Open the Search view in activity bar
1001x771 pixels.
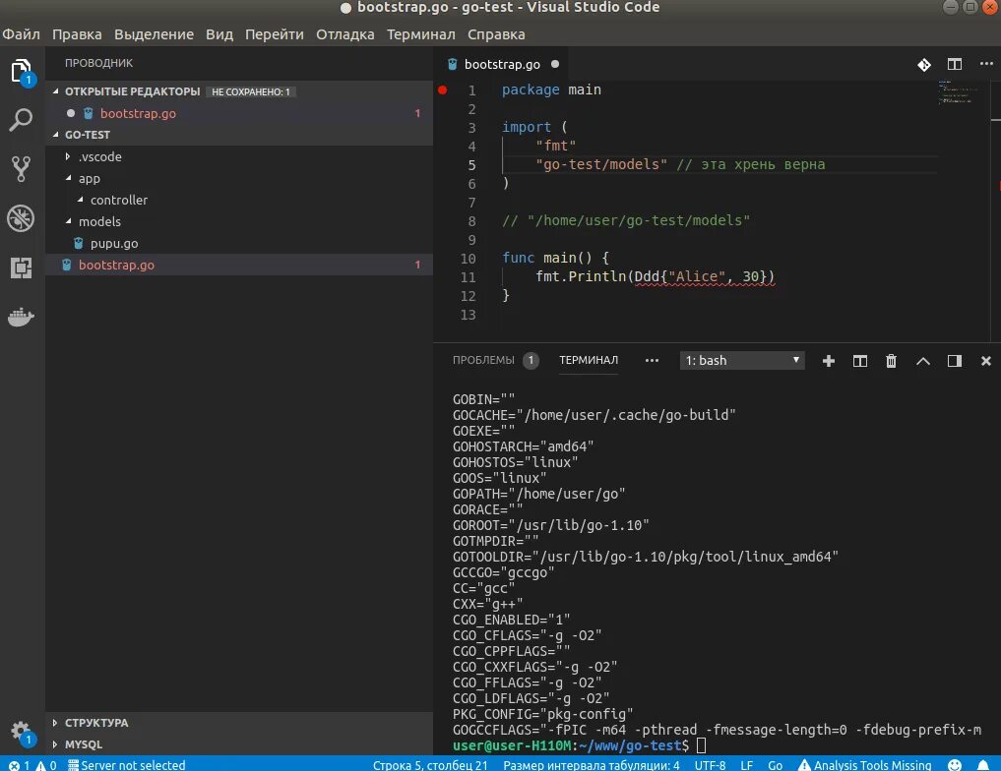coord(21,120)
